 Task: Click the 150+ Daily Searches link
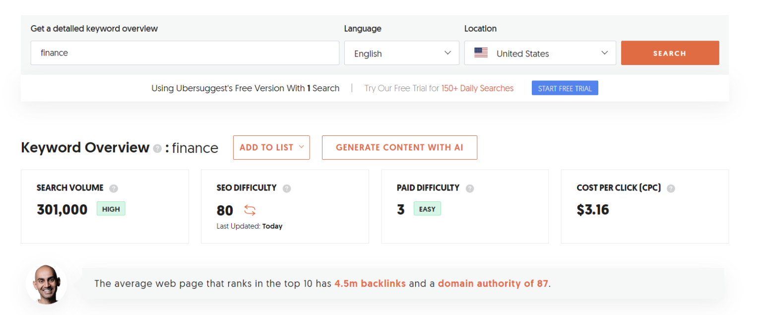pos(477,88)
